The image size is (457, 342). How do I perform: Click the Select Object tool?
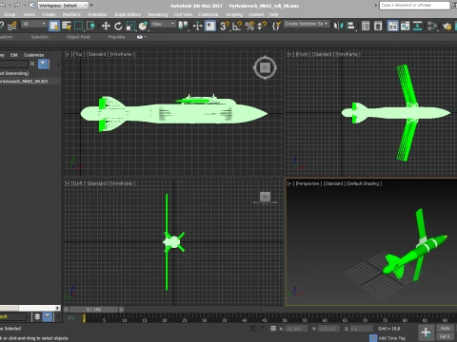pyautogui.click(x=54, y=26)
